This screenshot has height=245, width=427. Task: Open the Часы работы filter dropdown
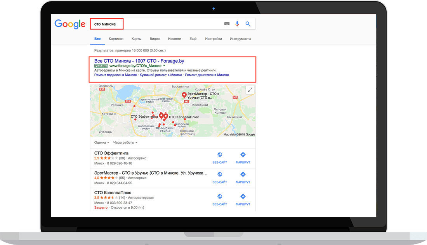(x=125, y=142)
